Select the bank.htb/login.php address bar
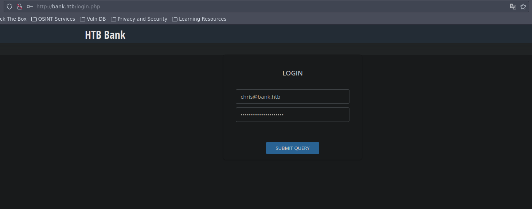532x209 pixels. (255, 7)
